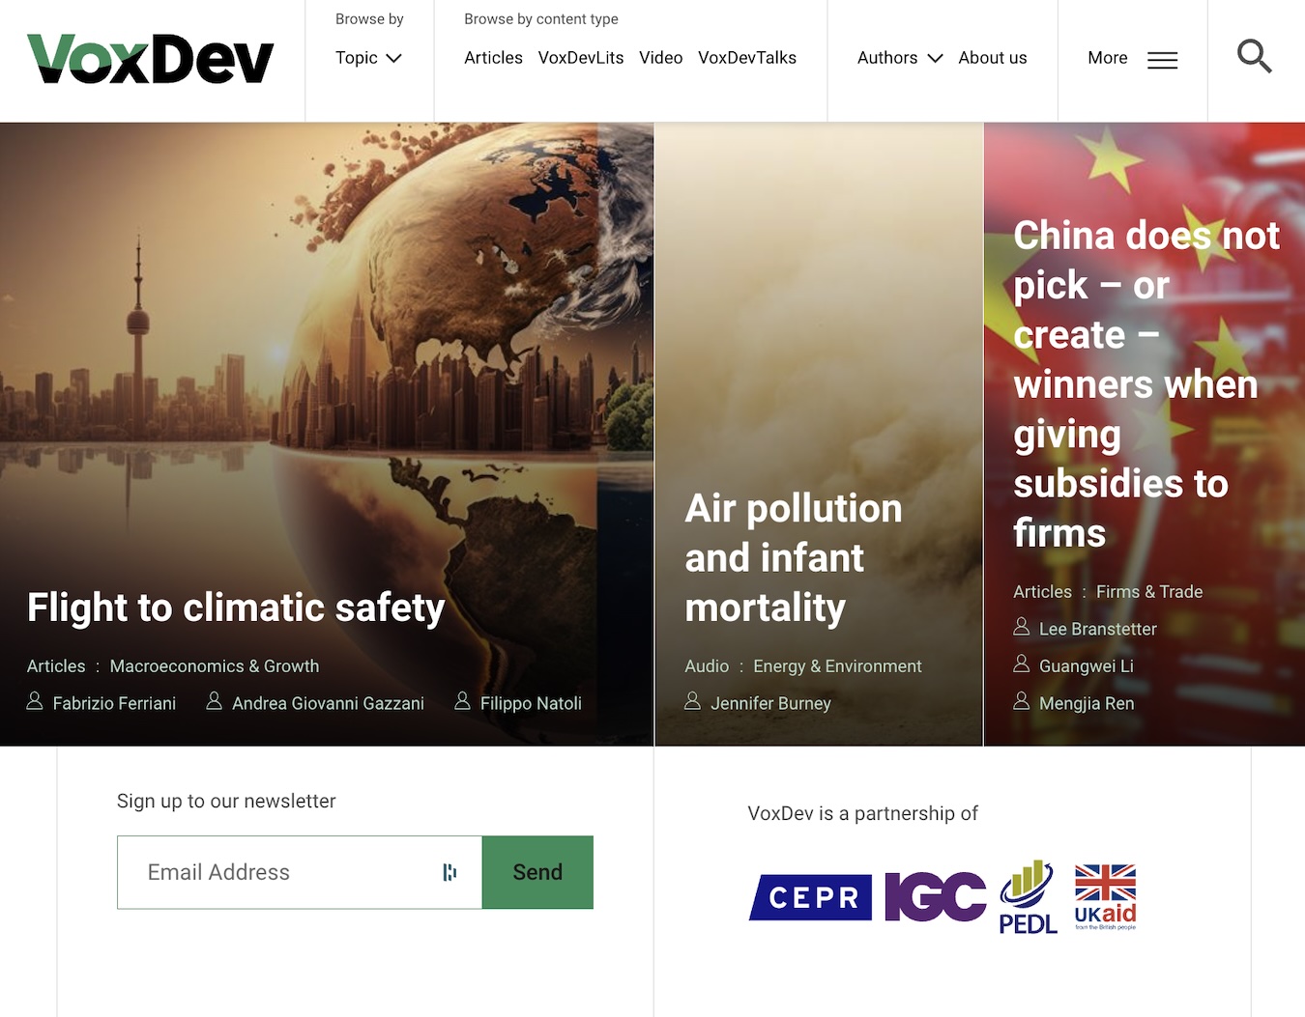Open Flight to climatic safety article
Image resolution: width=1305 pixels, height=1017 pixels.
[236, 607]
